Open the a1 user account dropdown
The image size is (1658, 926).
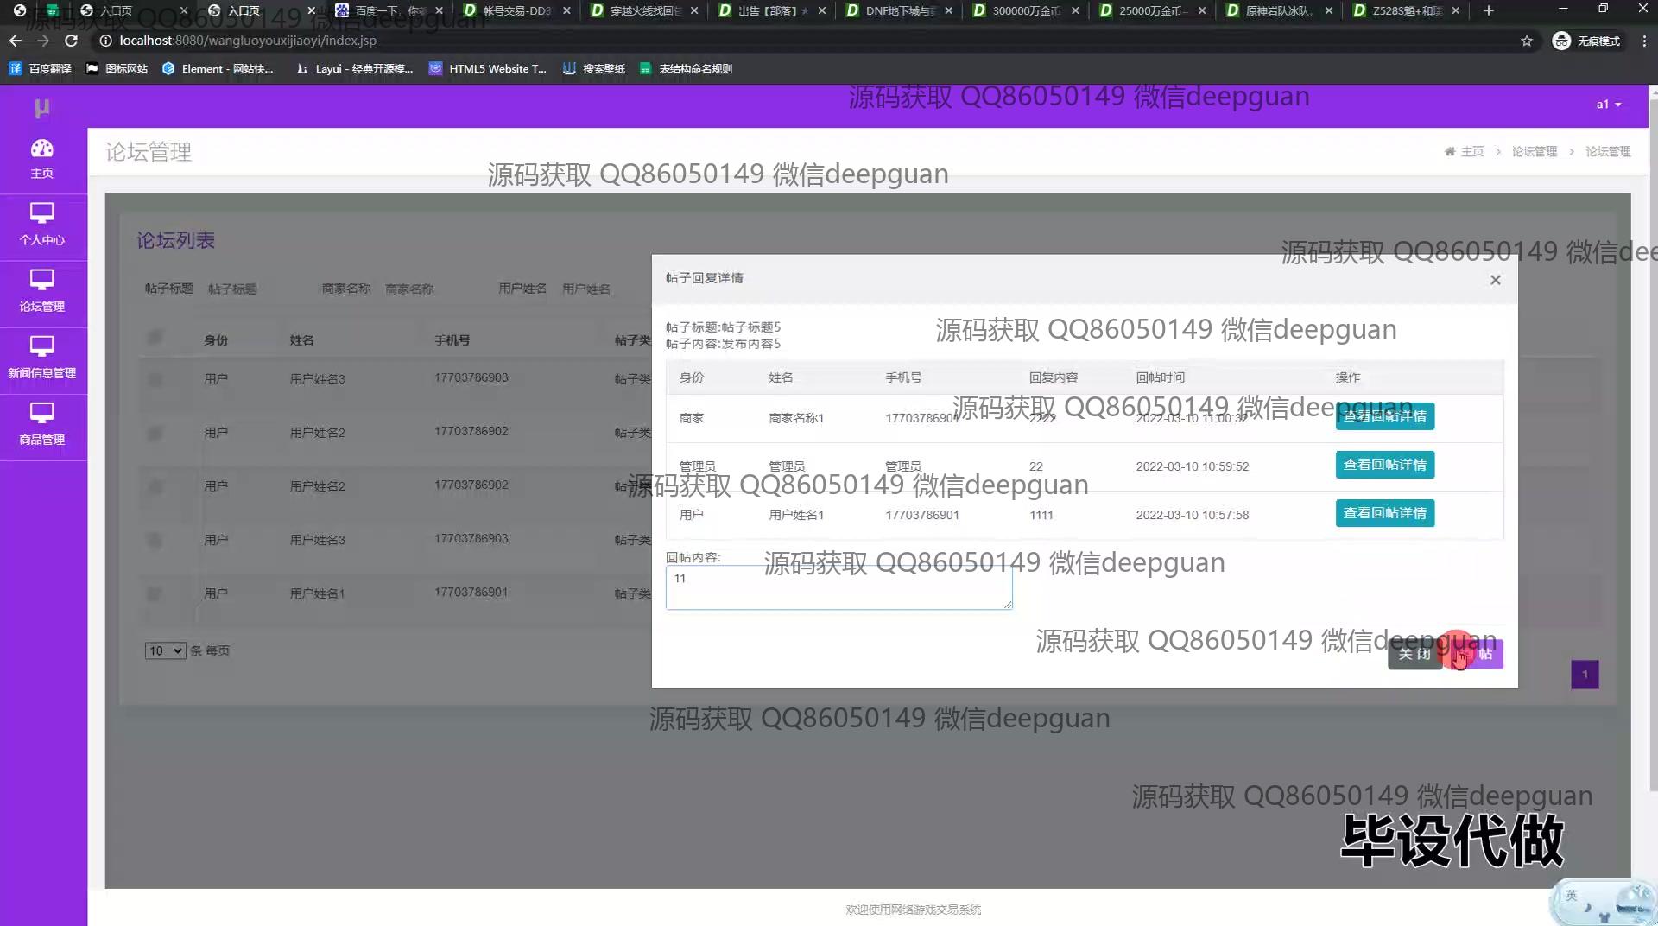(1608, 105)
